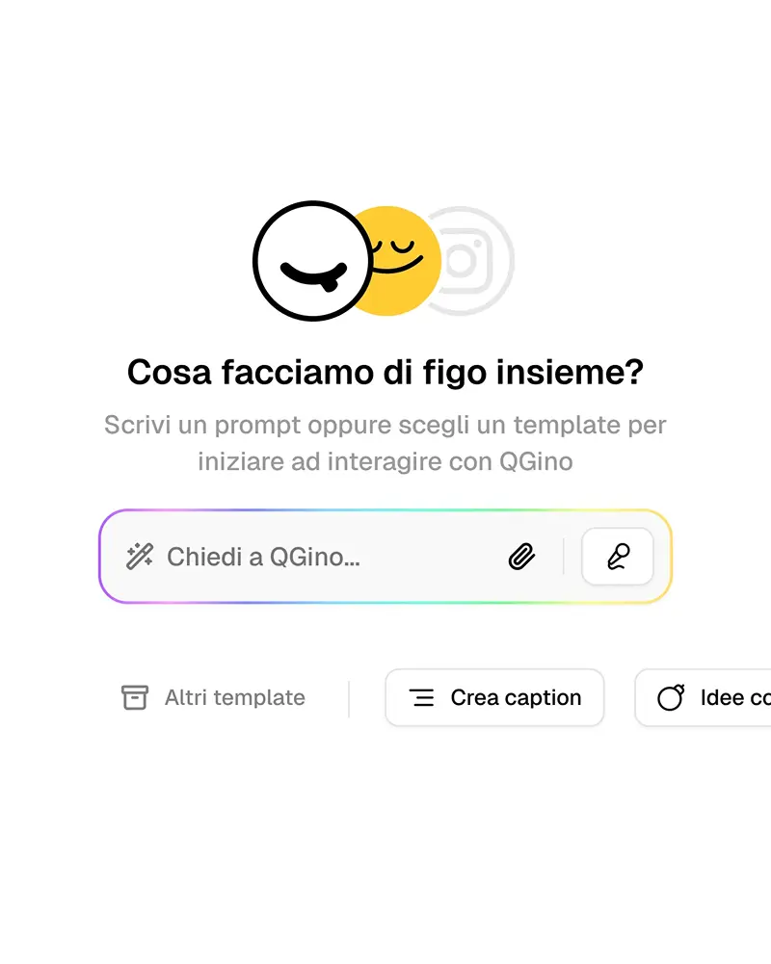Click the purple left edge of prompt border

point(100,557)
